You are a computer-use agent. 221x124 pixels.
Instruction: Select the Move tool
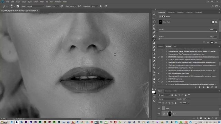click(x=154, y=14)
